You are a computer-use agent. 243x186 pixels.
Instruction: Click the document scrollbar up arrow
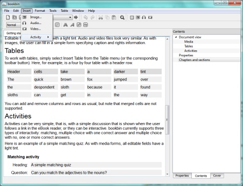167,39
